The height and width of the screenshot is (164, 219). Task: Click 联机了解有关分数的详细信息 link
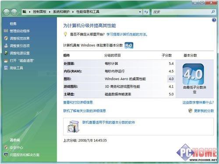click(x=85, y=111)
